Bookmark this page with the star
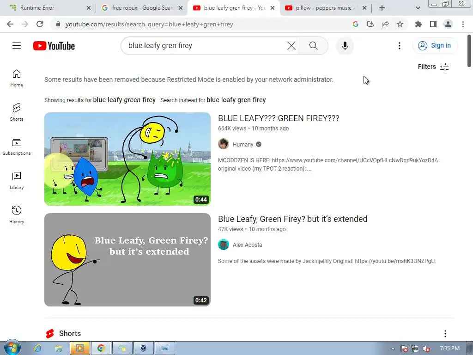The image size is (473, 355). pos(400,24)
